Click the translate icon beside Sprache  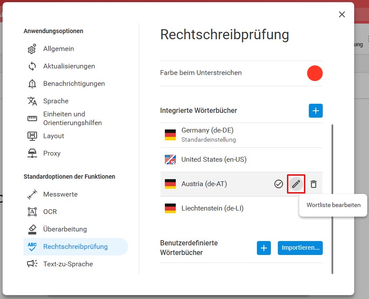(x=32, y=101)
